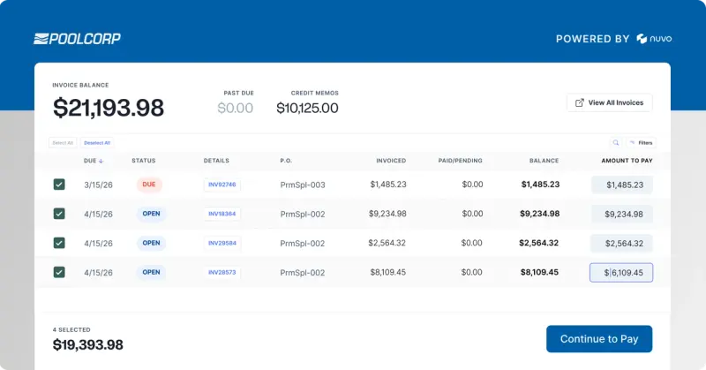Uncheck the invoice INV29584 checkbox
The height and width of the screenshot is (370, 706).
click(x=59, y=243)
